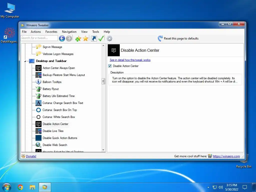Screen dimensions: 256x192
Task: Click the Battery Life Estimated Time icon
Action: (x=38, y=96)
